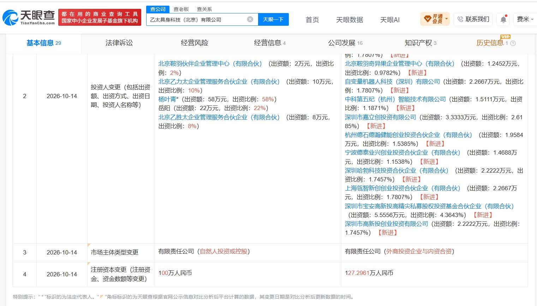Click the VIP diamond badge icon

(427, 19)
